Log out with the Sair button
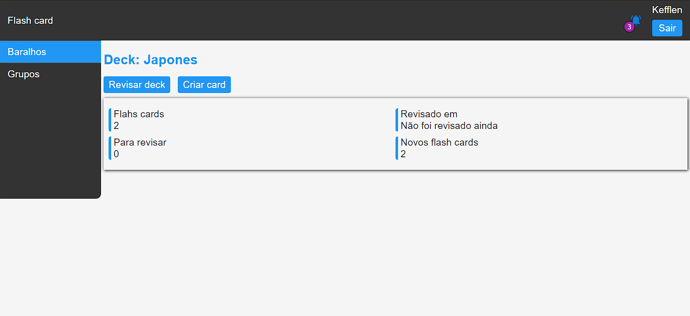 667,28
